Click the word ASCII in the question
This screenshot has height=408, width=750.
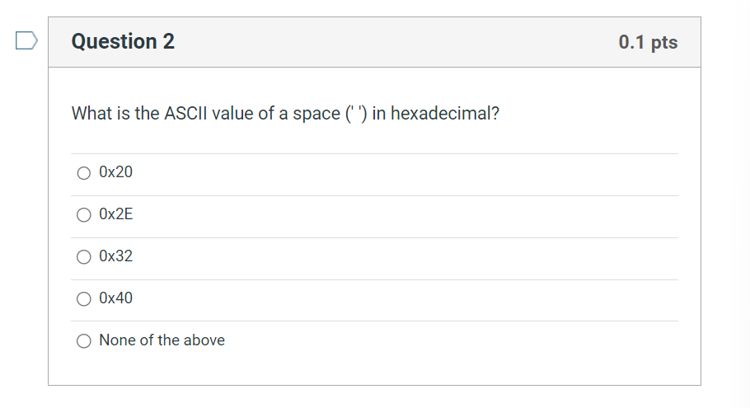pos(185,114)
